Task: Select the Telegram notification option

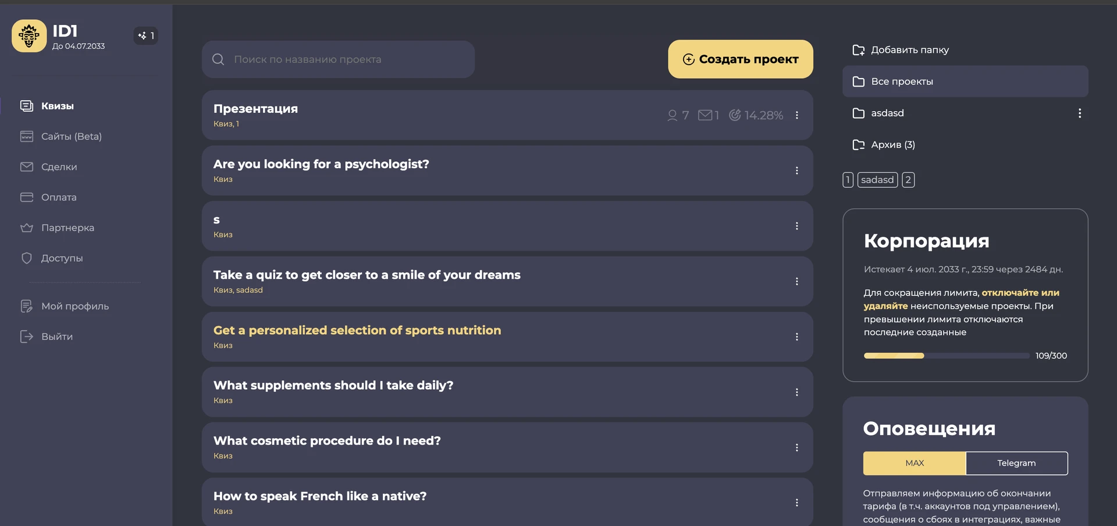Action: (x=1016, y=463)
